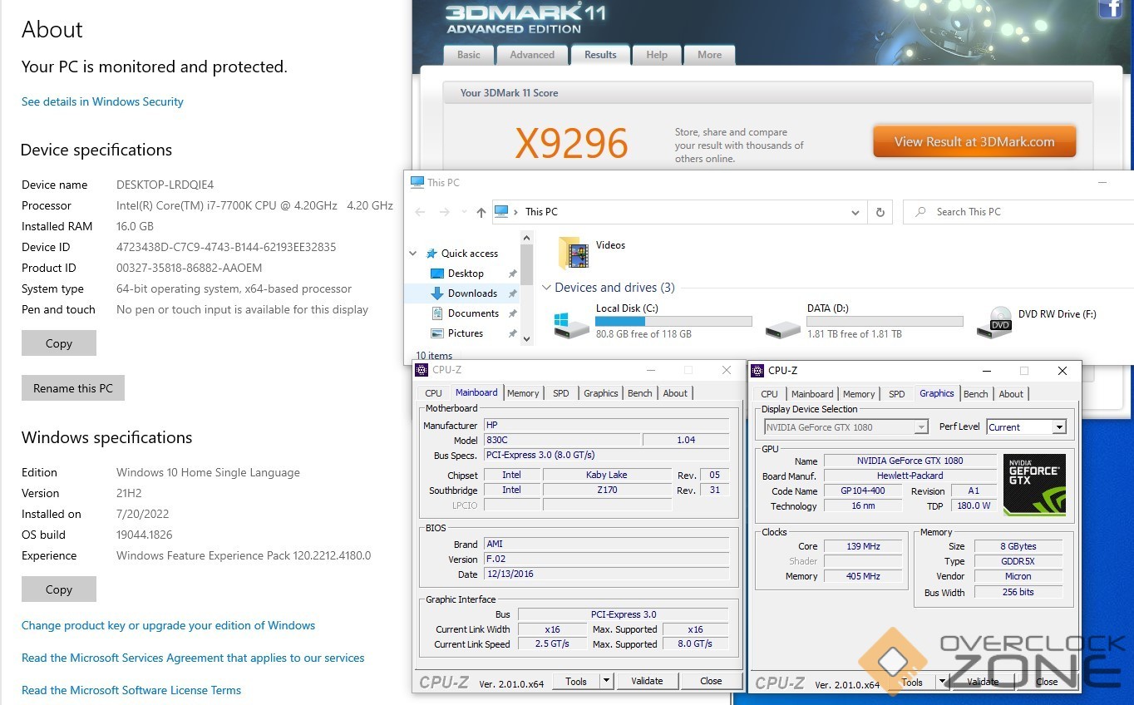Select the Pictures icon in the sidebar
Screen dimensions: 1134x705
438,333
